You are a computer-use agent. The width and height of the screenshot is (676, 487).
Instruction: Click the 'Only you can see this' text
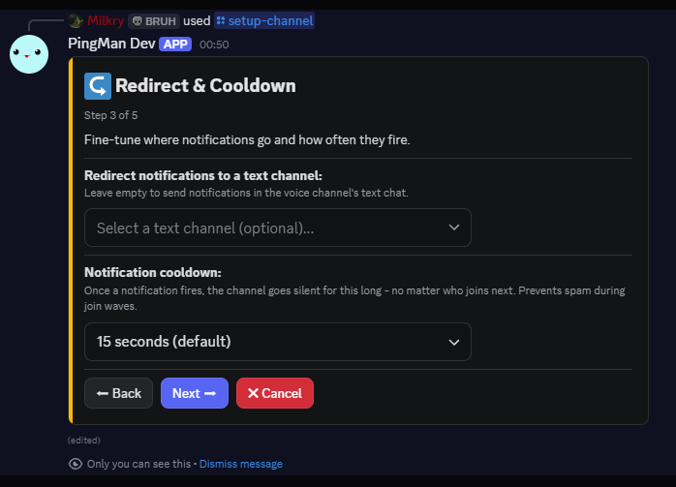138,464
